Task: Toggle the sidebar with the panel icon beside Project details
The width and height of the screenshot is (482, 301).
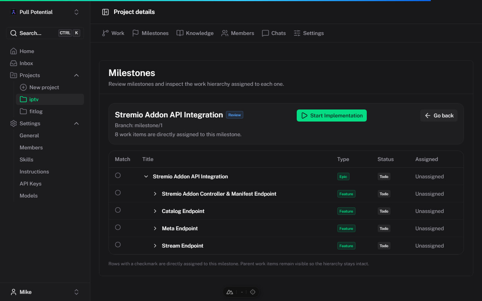Action: point(105,12)
